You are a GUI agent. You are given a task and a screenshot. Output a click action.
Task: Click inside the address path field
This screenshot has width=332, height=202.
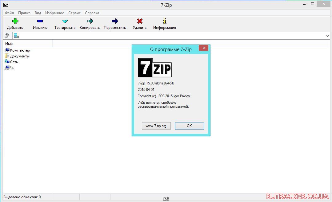pyautogui.click(x=171, y=36)
